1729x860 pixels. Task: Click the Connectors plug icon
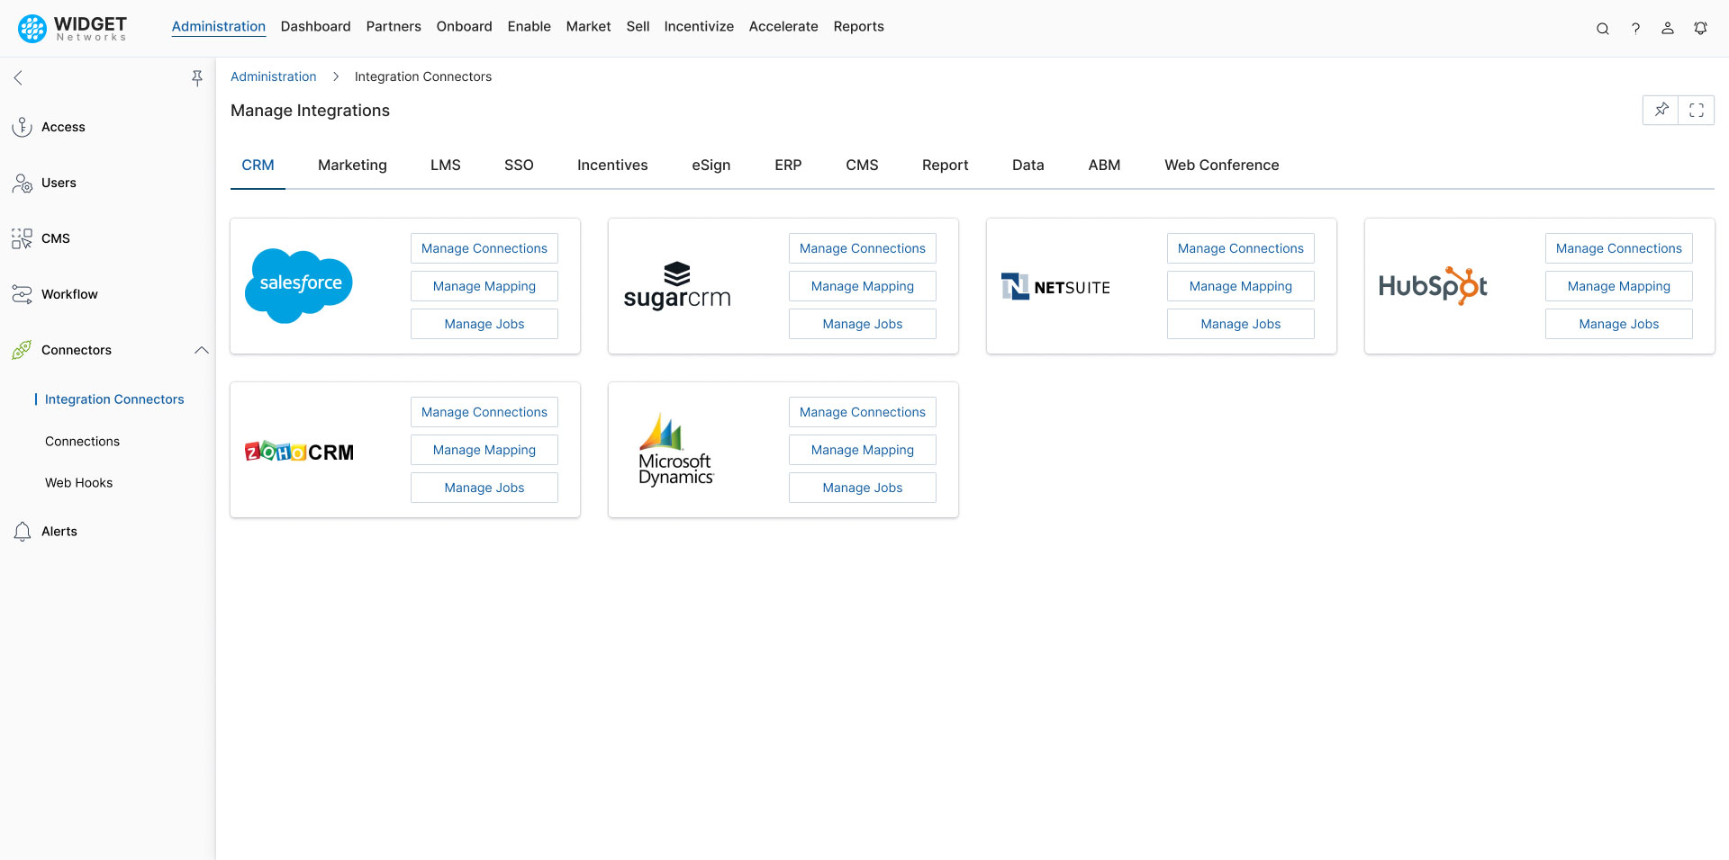click(x=22, y=350)
